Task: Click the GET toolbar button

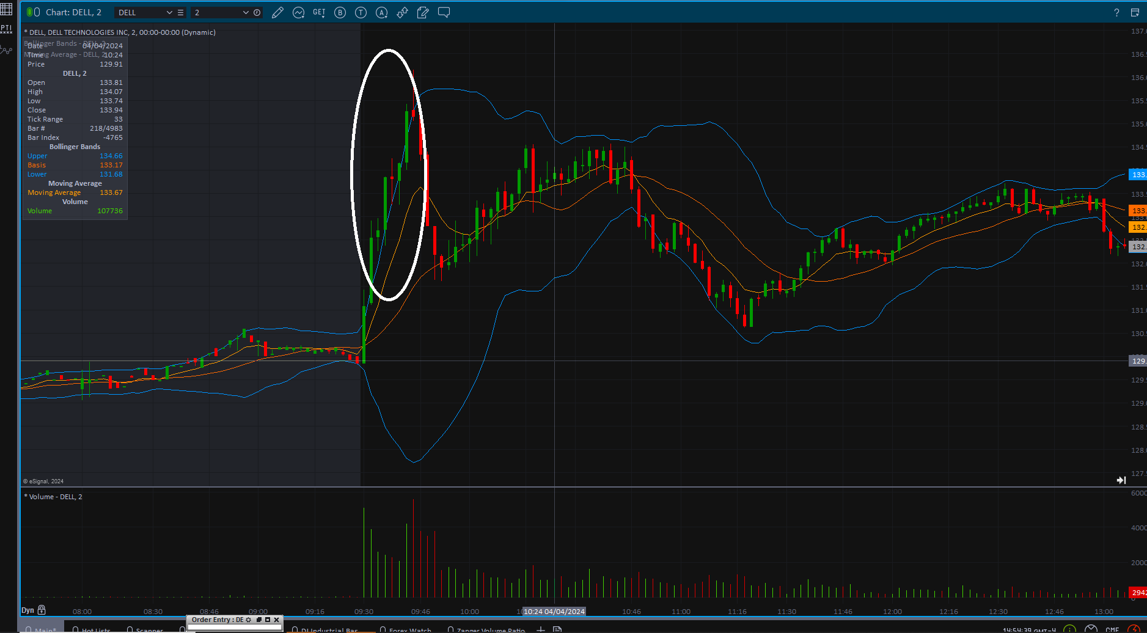Action: [319, 13]
